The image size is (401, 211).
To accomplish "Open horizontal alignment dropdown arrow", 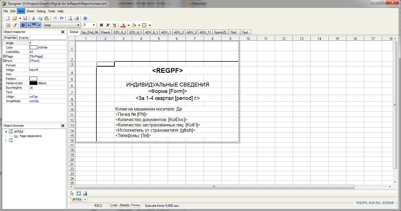I will (x=29, y=25).
